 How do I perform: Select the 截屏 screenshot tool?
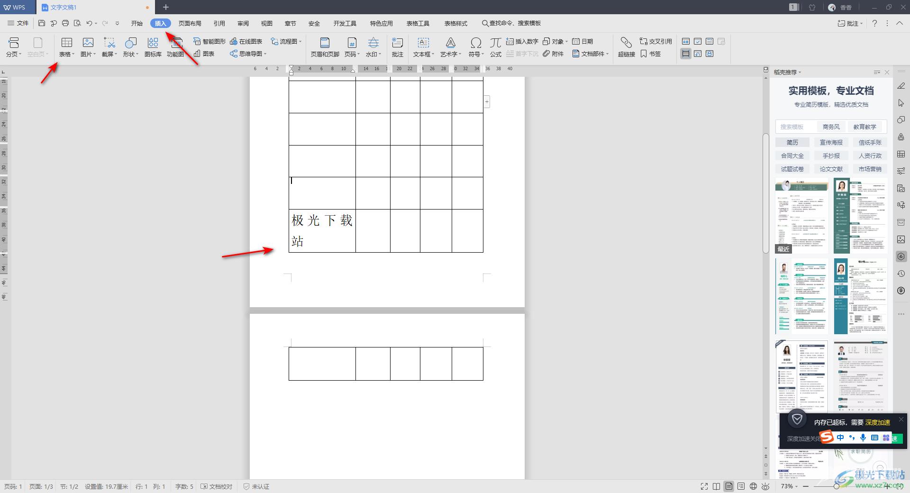109,47
